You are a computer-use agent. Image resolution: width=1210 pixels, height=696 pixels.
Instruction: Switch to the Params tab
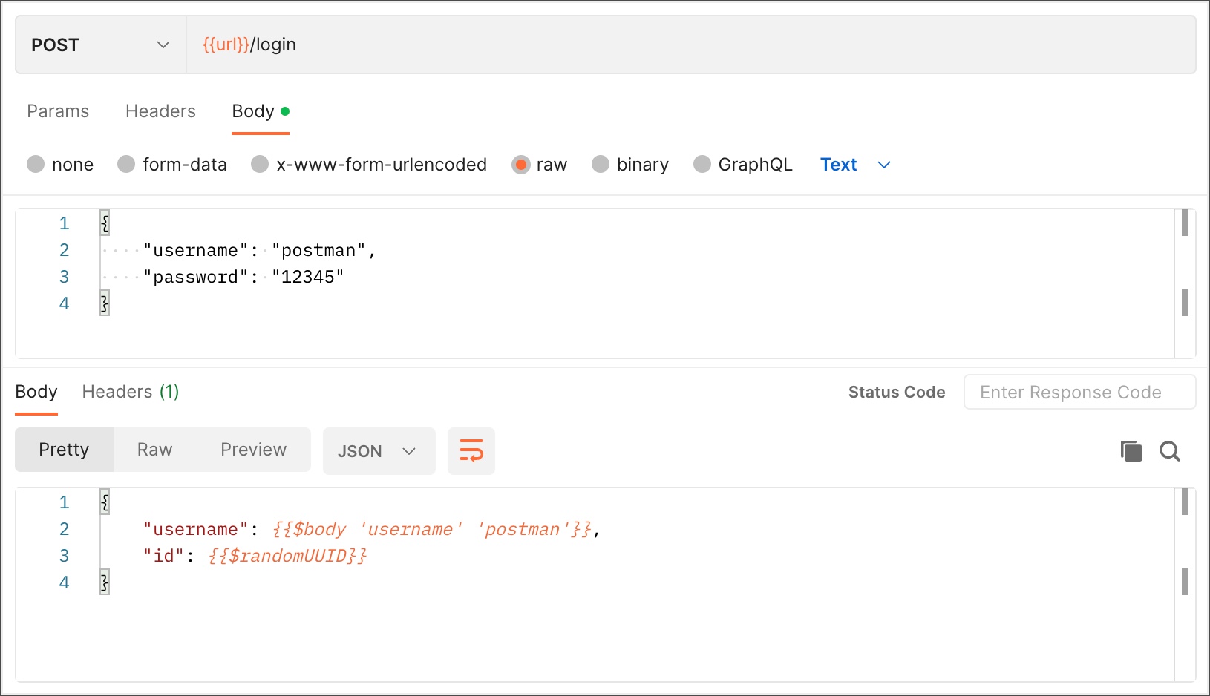point(58,111)
